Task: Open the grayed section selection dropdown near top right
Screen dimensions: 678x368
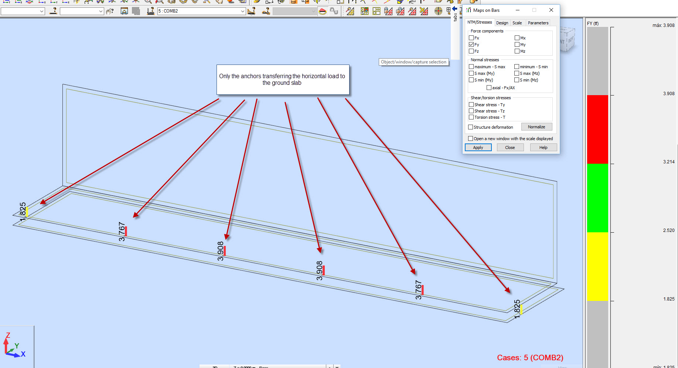Action: pos(313,11)
